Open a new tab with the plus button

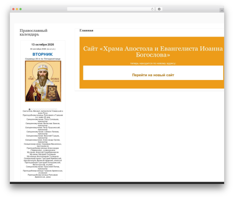point(222,10)
